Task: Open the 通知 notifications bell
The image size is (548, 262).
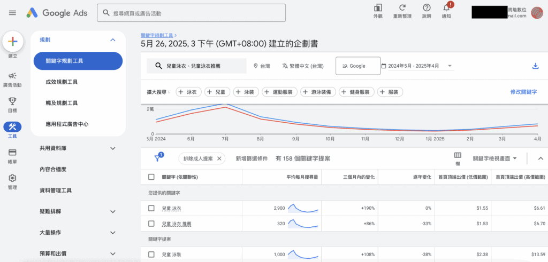Action: tap(446, 7)
